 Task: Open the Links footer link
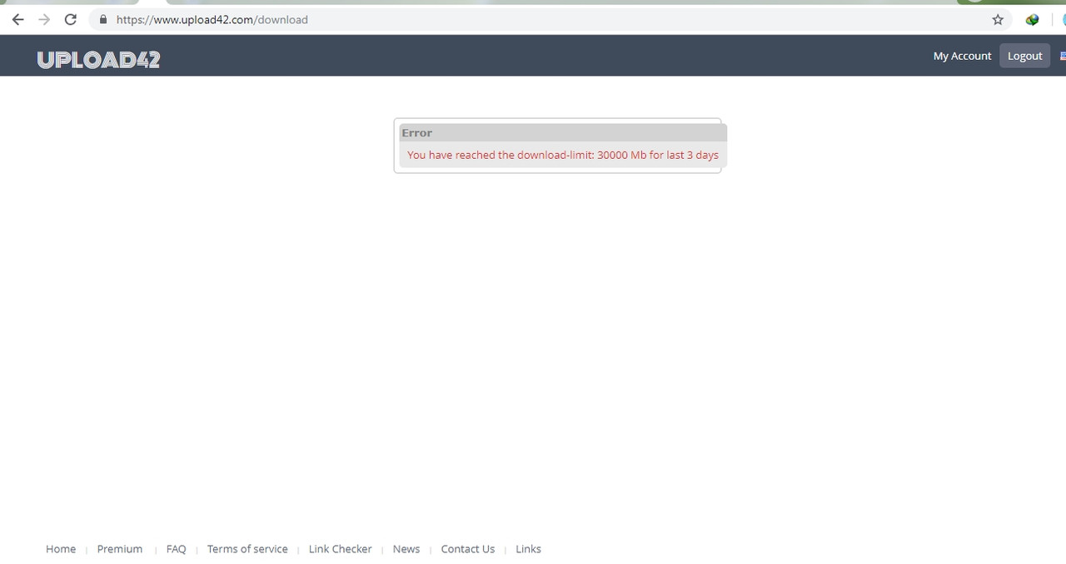tap(528, 549)
